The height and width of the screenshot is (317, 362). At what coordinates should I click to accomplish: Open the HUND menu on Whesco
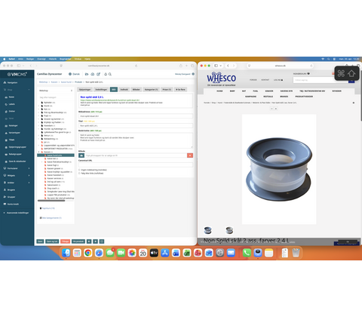(219, 91)
